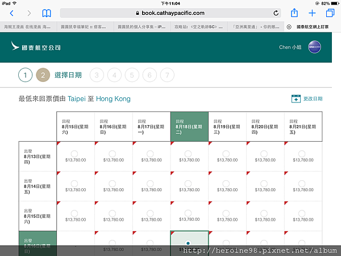Switch to the 圓圓鼠幸福筆記 tab
The image size is (341, 256).
click(x=85, y=27)
